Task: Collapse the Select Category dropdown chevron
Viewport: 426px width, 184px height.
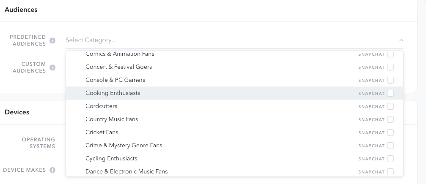Action: click(401, 41)
